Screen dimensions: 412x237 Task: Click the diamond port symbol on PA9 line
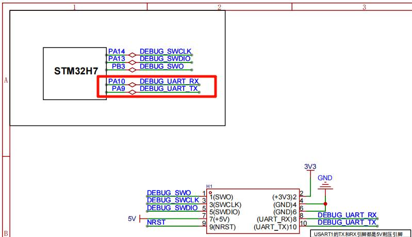click(x=132, y=92)
